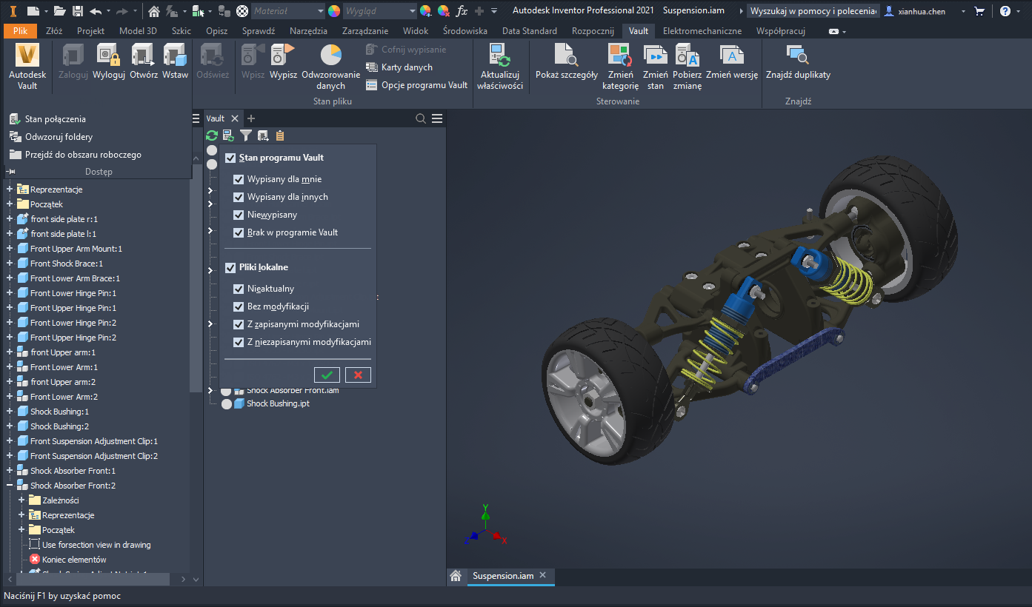The image size is (1032, 607).
Task: Expand the Reprezentacje node at top of model tree
Action: click(x=10, y=190)
